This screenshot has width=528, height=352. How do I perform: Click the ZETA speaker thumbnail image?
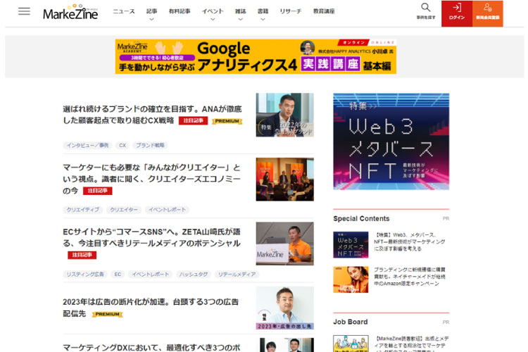[x=285, y=244]
